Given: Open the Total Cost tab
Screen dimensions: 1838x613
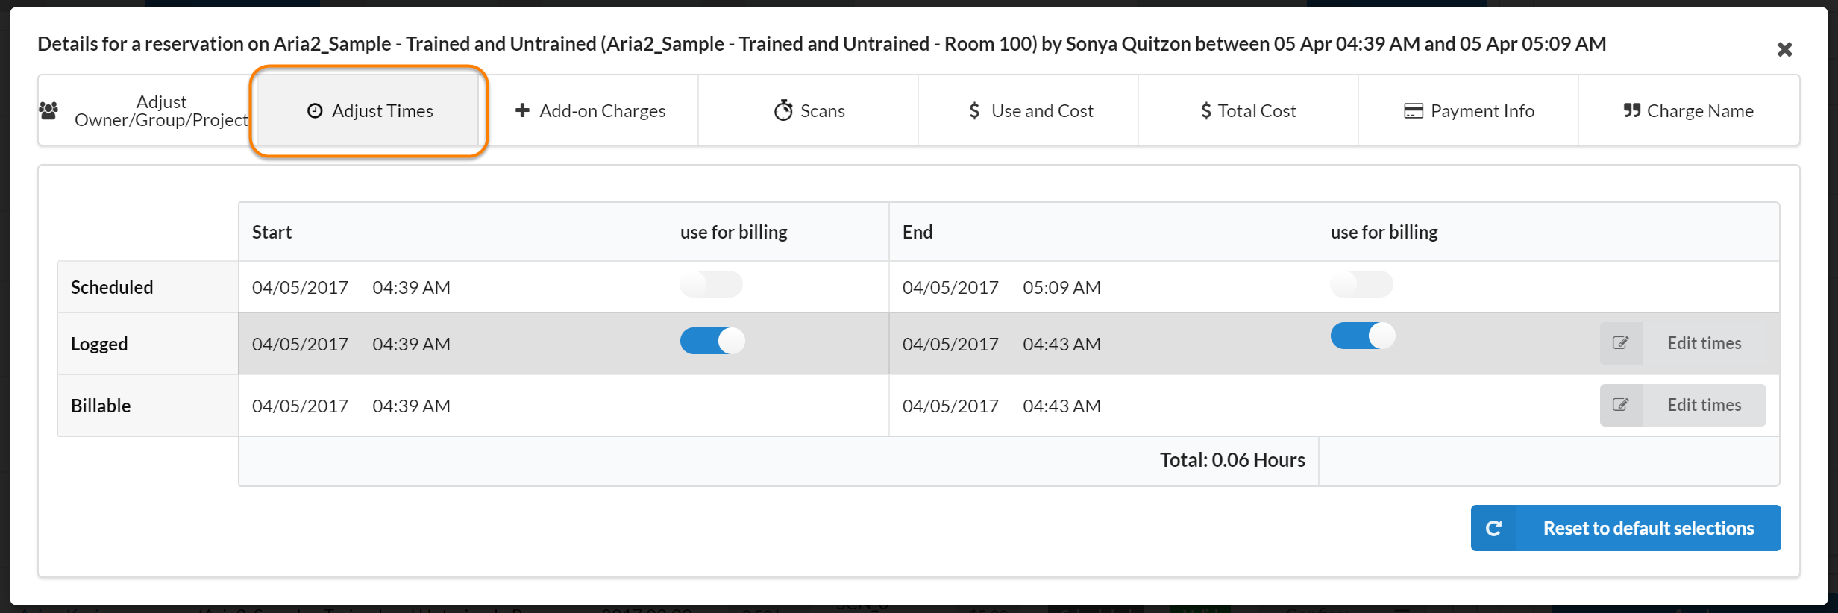Looking at the screenshot, I should click(x=1248, y=110).
